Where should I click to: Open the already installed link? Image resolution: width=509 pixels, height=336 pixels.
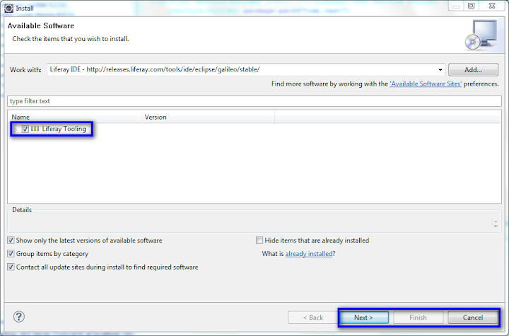coord(309,254)
